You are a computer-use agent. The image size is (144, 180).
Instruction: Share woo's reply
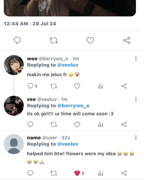tap(124, 86)
